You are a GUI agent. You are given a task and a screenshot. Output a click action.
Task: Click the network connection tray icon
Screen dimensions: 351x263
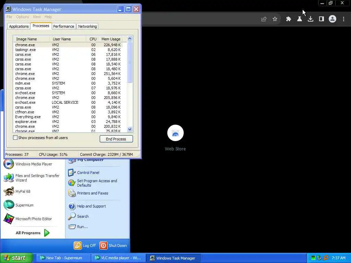click(319, 258)
